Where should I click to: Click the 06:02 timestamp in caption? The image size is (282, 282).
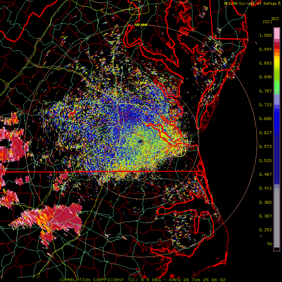coord(218,280)
